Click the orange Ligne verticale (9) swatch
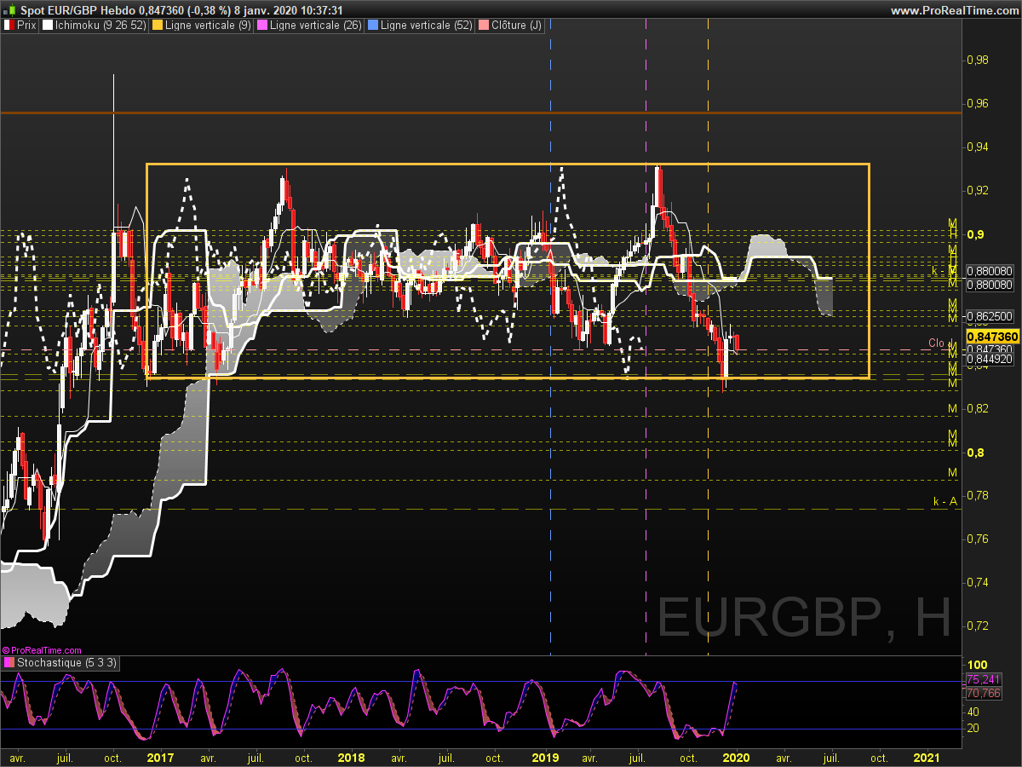 tap(158, 26)
